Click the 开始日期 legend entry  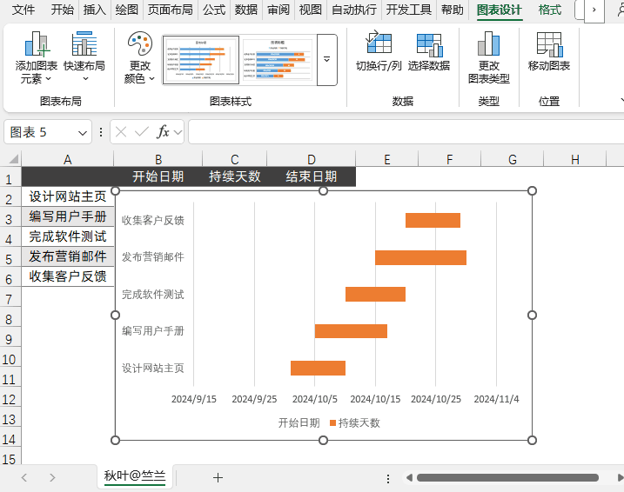coord(299,422)
